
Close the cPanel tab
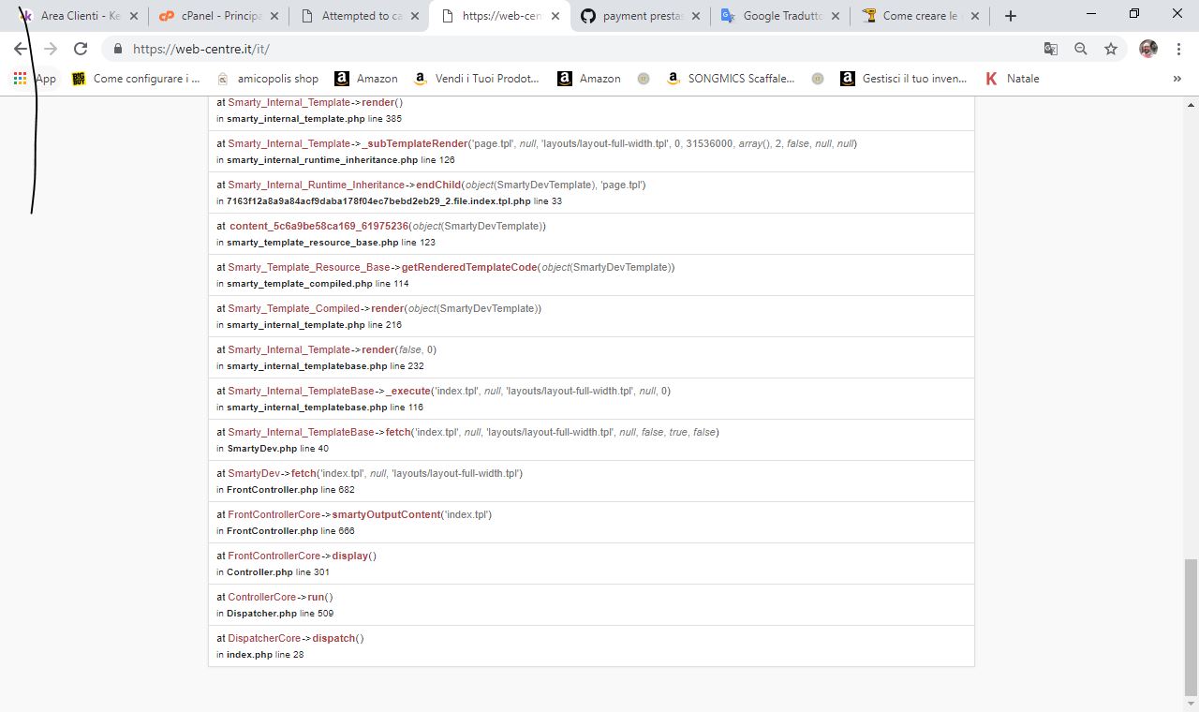274,16
